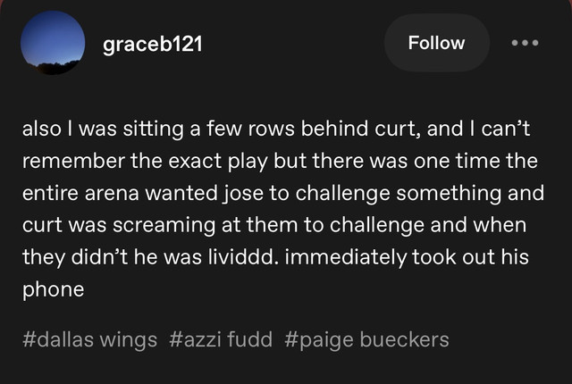Open the three-dot post options menu

coord(525,43)
